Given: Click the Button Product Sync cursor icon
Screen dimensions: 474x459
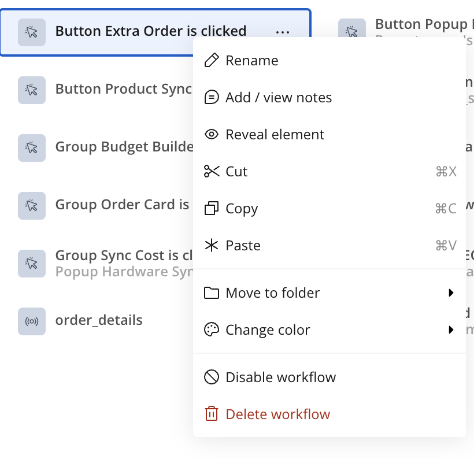Looking at the screenshot, I should pos(32,90).
